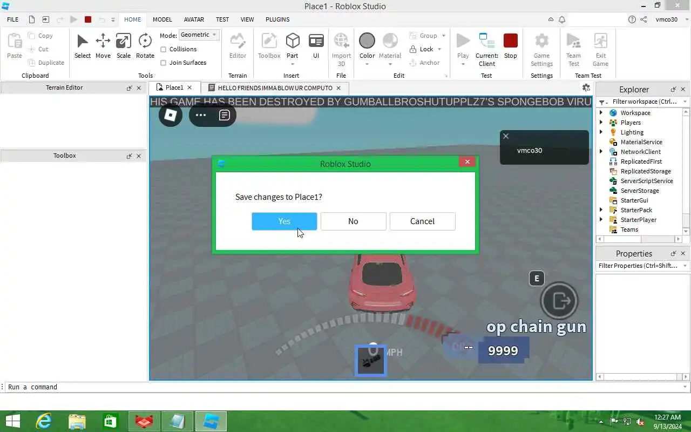Viewport: 691px width, 432px height.
Task: Stop the running test
Action: [x=511, y=46]
